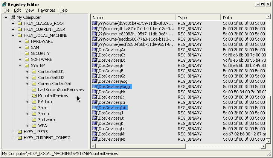This screenshot has height=158, width=273.
Task: Click the LastKnownGoodRecovery folder icon
Action: coord(34,90)
